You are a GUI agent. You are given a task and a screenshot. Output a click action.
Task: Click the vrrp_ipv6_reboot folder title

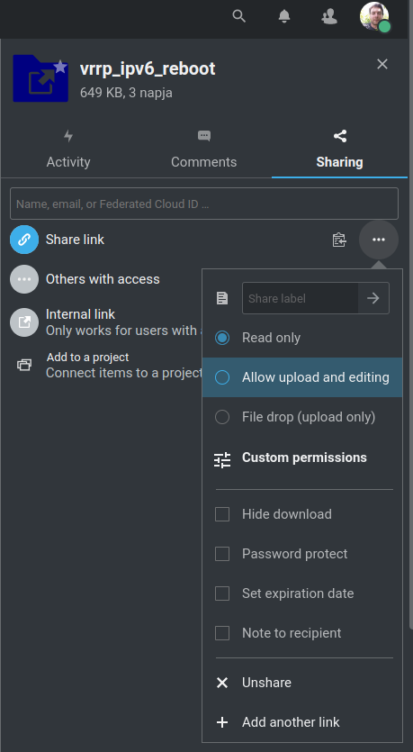pyautogui.click(x=148, y=69)
